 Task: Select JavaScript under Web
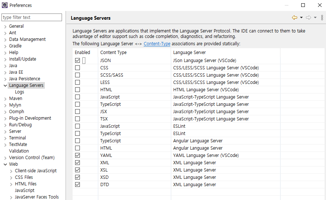24,191
